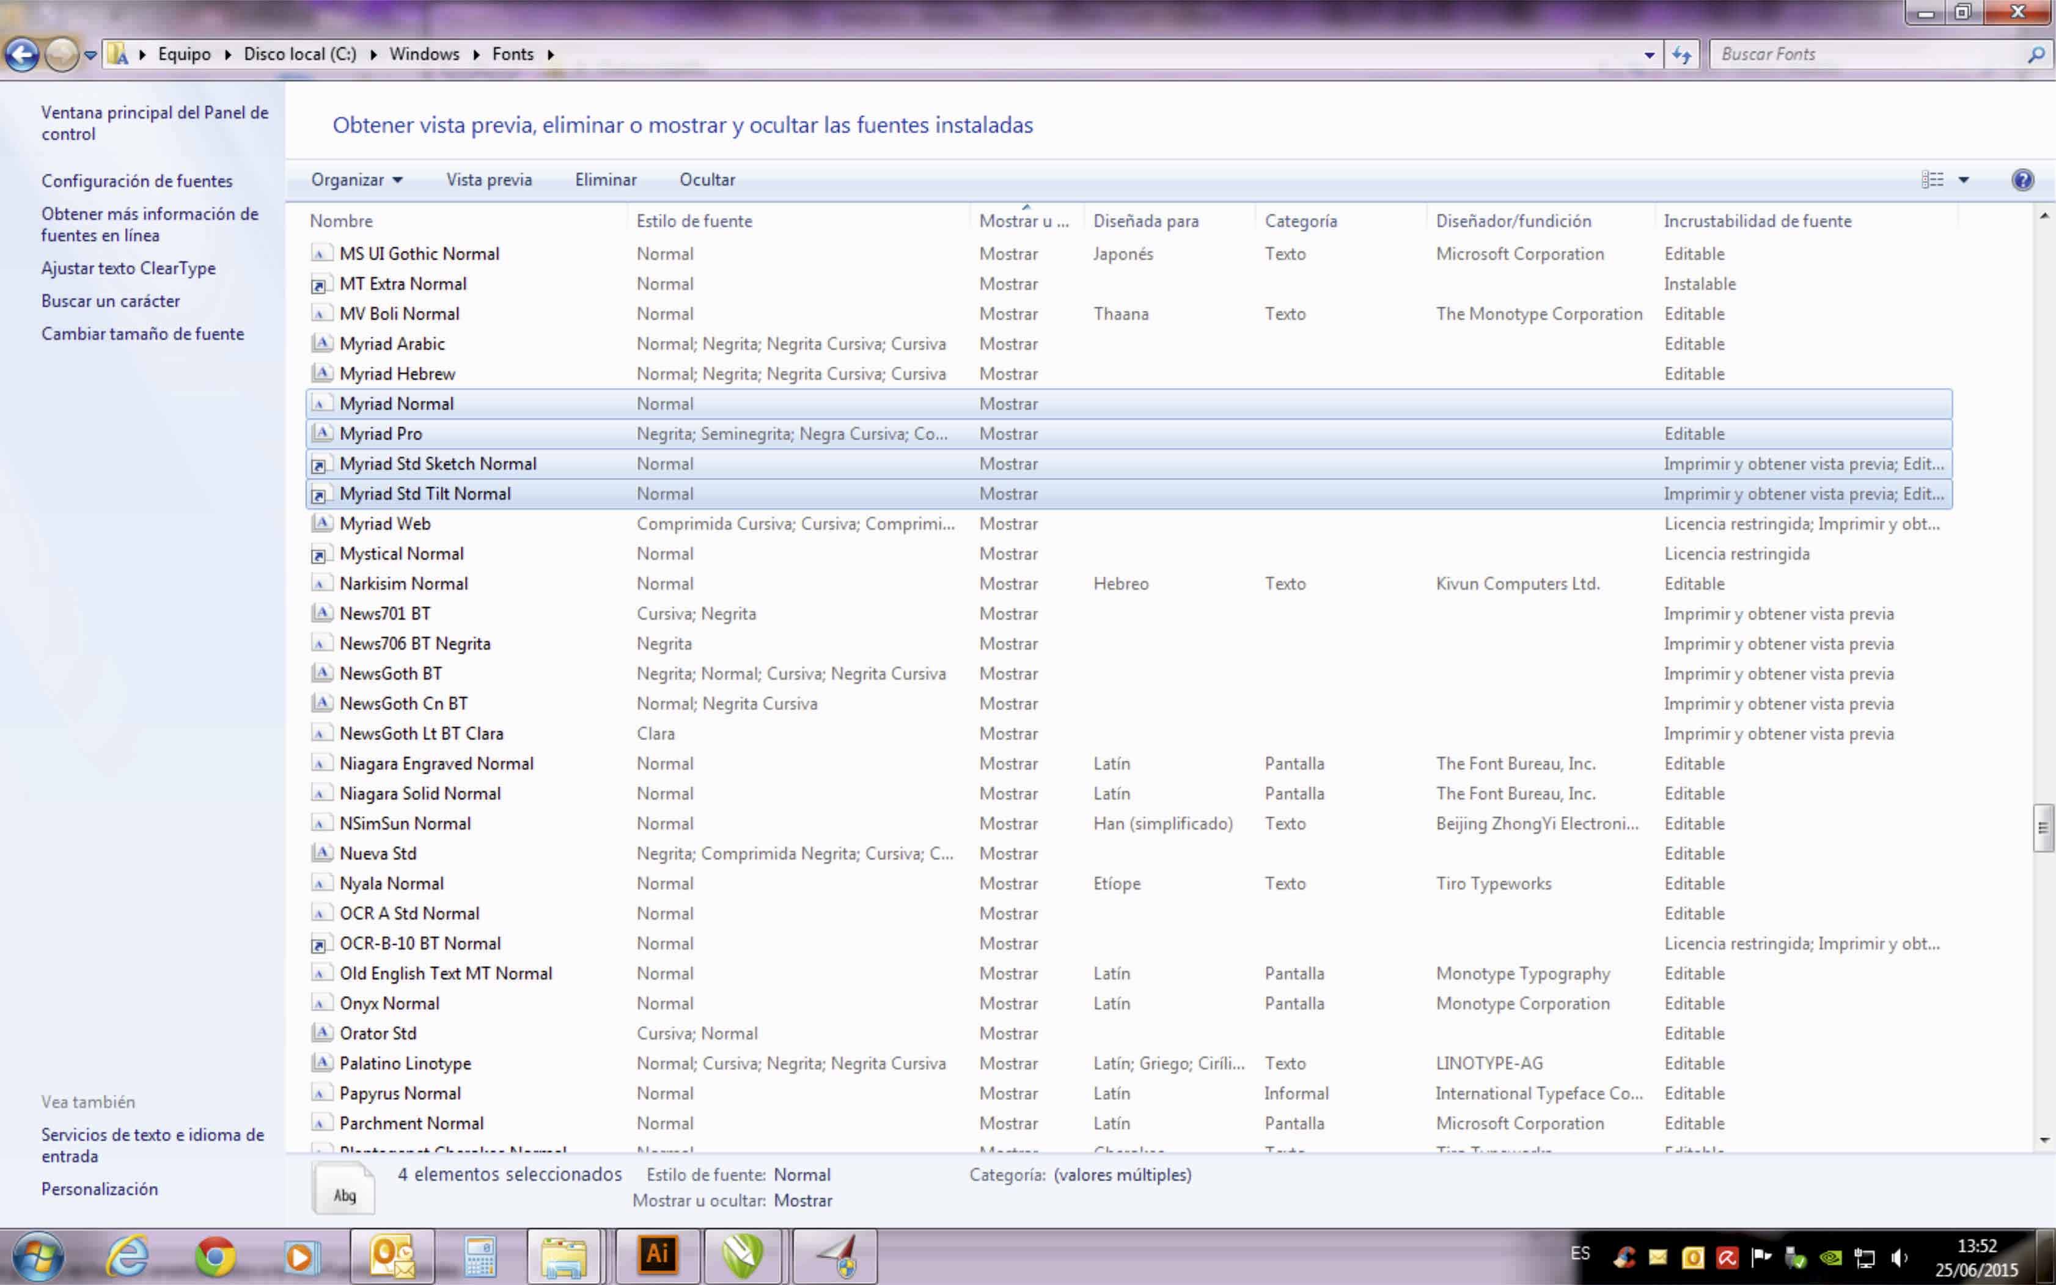Switch to CorelDRAW in the taskbar
The width and height of the screenshot is (2056, 1285).
743,1256
